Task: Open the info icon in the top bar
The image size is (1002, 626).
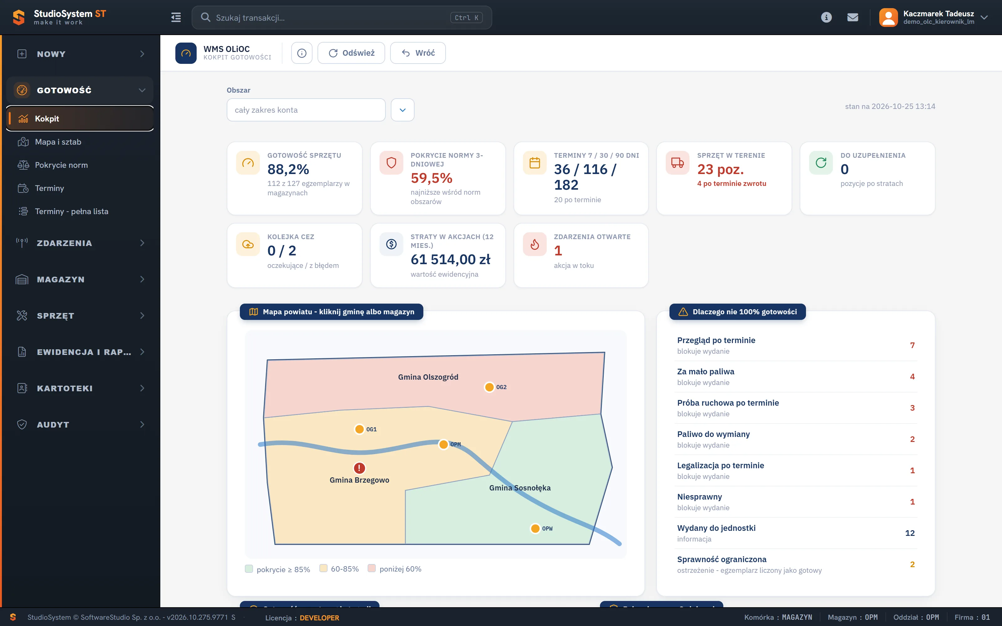Action: tap(826, 18)
